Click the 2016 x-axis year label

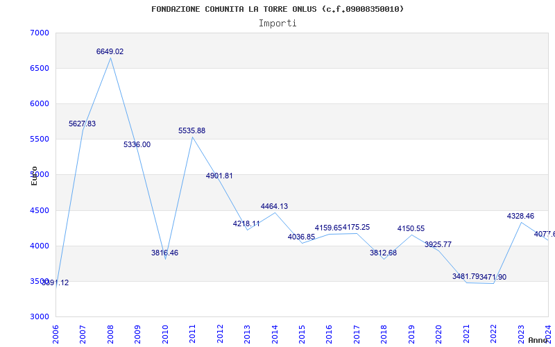click(329, 334)
